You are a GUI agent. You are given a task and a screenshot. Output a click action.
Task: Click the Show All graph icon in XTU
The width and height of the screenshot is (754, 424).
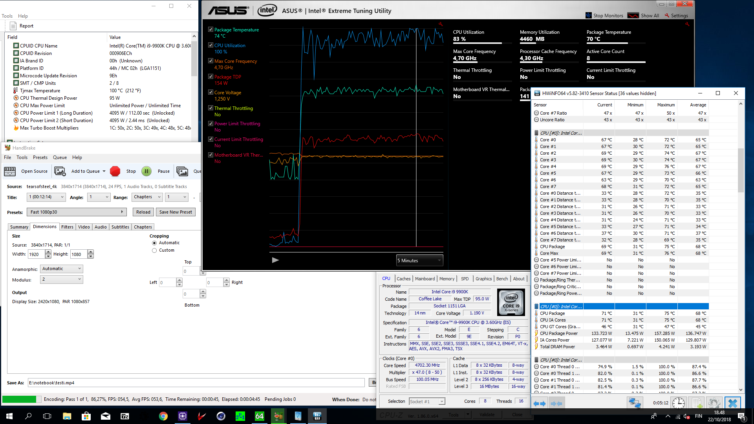tap(633, 15)
